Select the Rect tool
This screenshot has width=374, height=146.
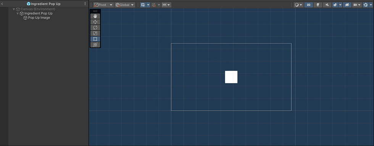[x=95, y=39]
